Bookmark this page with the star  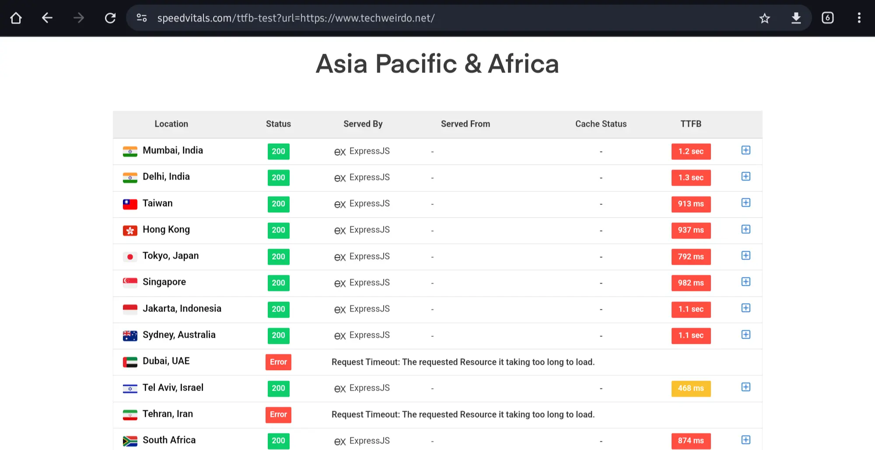[765, 18]
